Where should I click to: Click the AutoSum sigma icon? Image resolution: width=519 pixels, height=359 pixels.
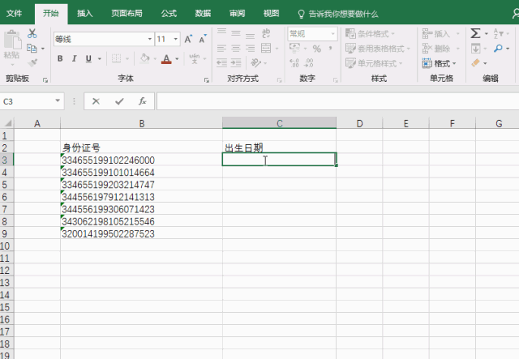[x=476, y=33]
